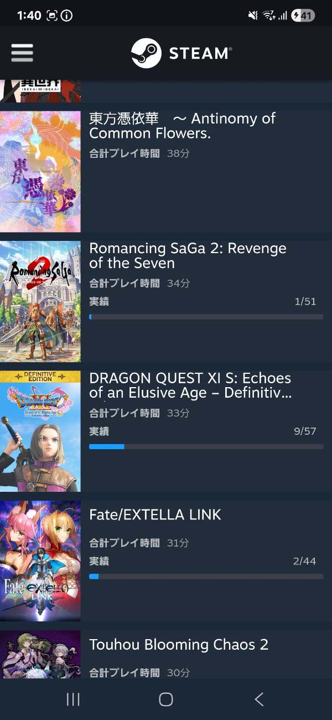
Task: Open Fate/EXTELLA LINK cover art
Action: tap(40, 560)
